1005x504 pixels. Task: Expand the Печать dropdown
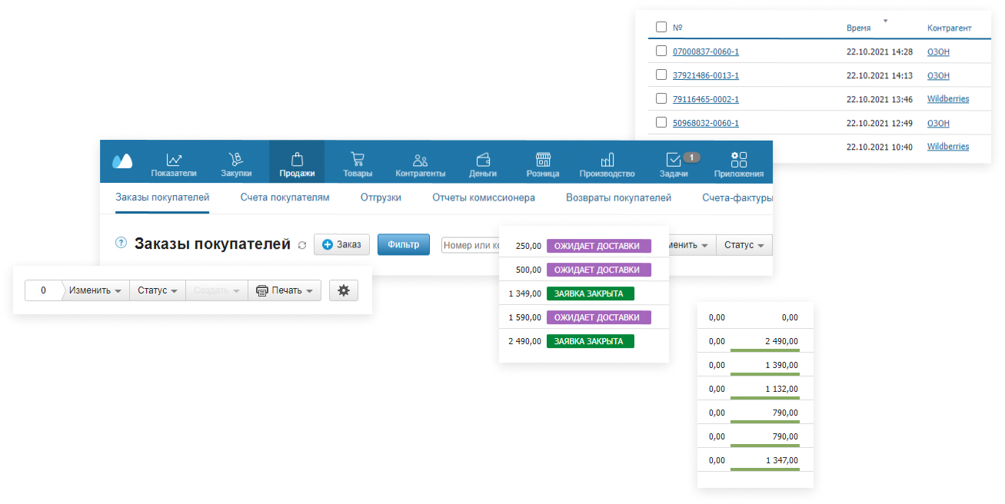285,290
